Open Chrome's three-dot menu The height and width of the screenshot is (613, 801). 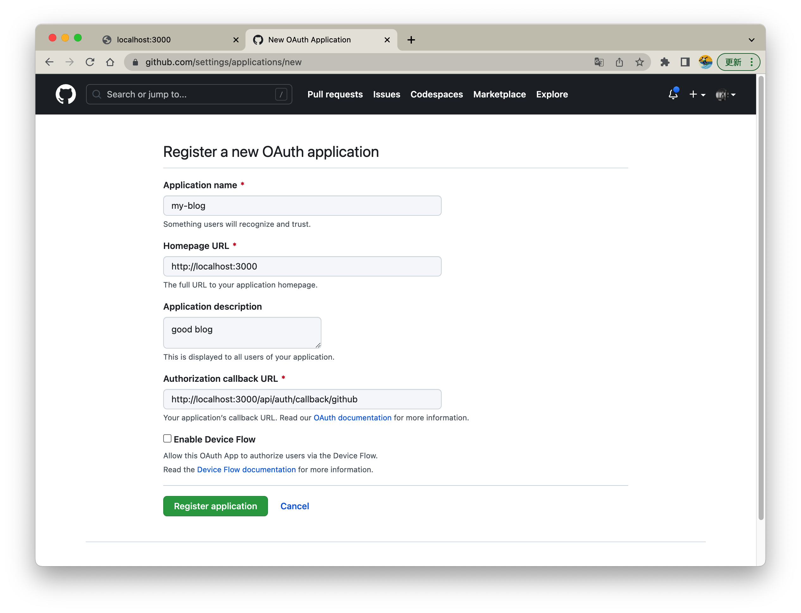[752, 62]
